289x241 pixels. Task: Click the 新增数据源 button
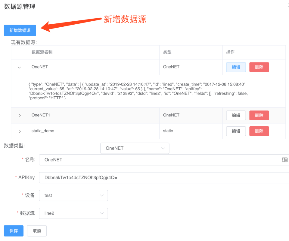pyautogui.click(x=20, y=30)
